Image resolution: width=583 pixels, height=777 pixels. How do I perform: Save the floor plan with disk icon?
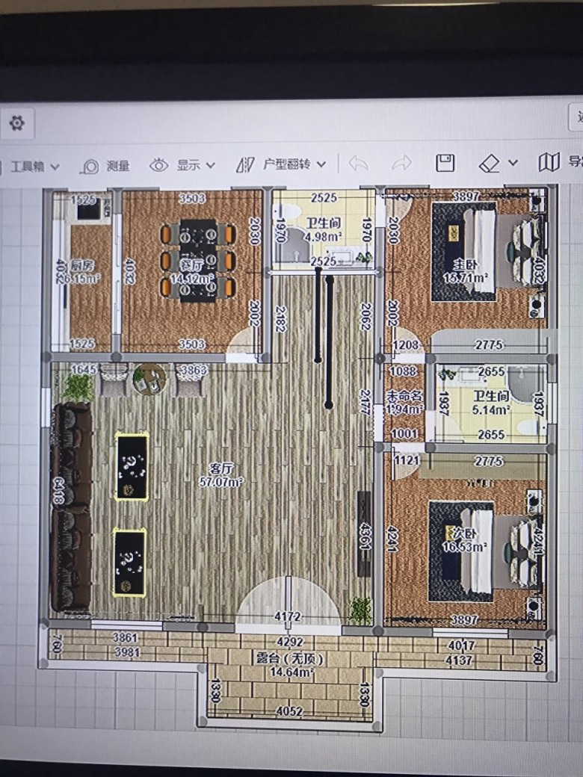pyautogui.click(x=445, y=162)
